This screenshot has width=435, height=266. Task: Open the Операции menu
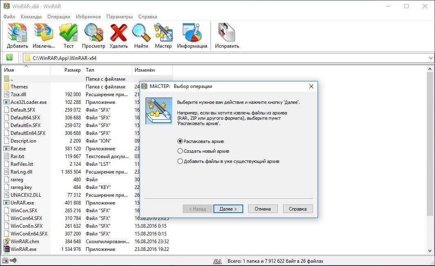point(58,17)
